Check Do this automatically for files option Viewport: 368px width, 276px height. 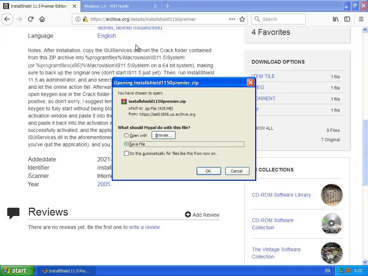[x=126, y=153]
